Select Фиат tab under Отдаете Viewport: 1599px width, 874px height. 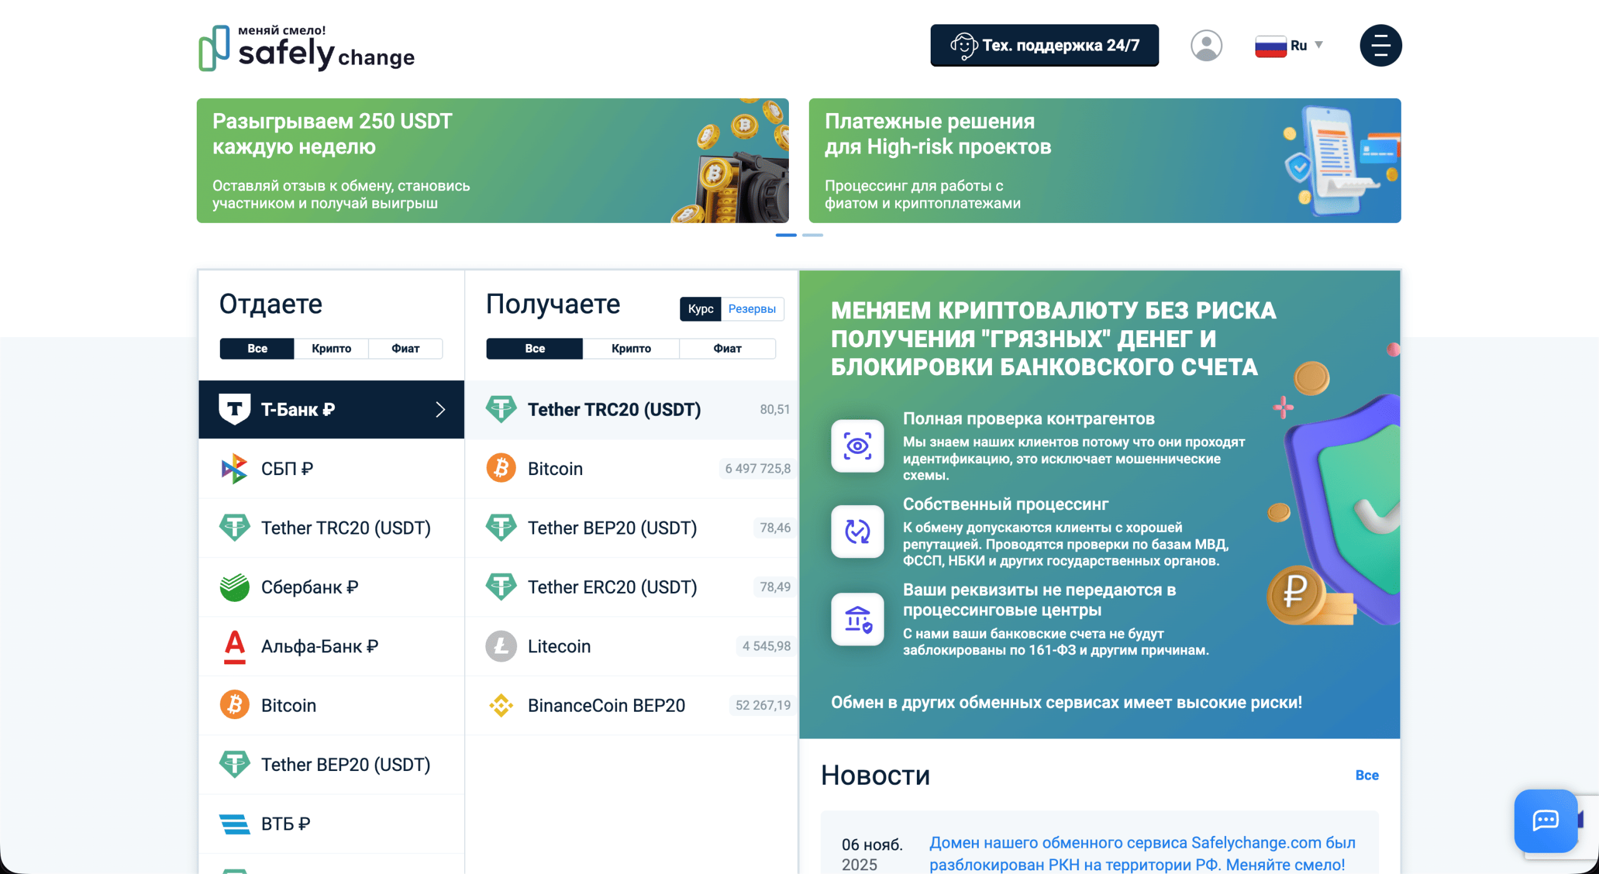[405, 348]
